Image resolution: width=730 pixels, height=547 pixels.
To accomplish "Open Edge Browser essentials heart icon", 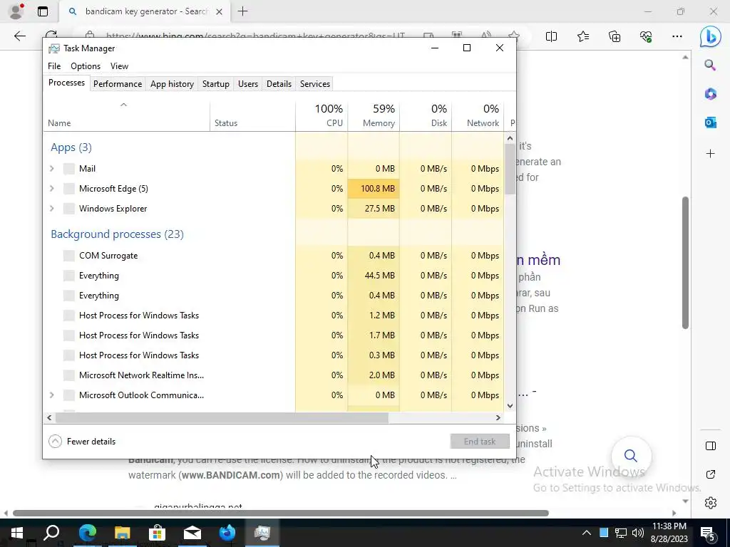I will [x=646, y=36].
